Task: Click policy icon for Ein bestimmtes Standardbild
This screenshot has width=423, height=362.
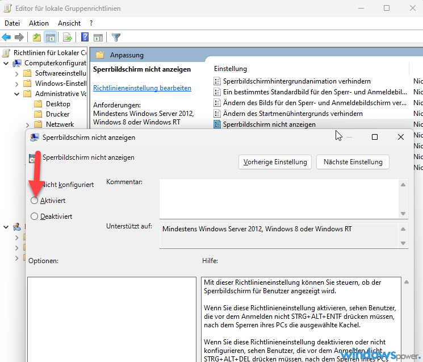Action: [x=217, y=92]
